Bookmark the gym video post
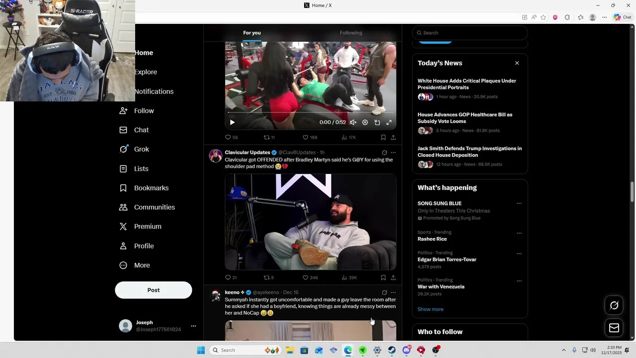The image size is (636, 358). pos(383,137)
